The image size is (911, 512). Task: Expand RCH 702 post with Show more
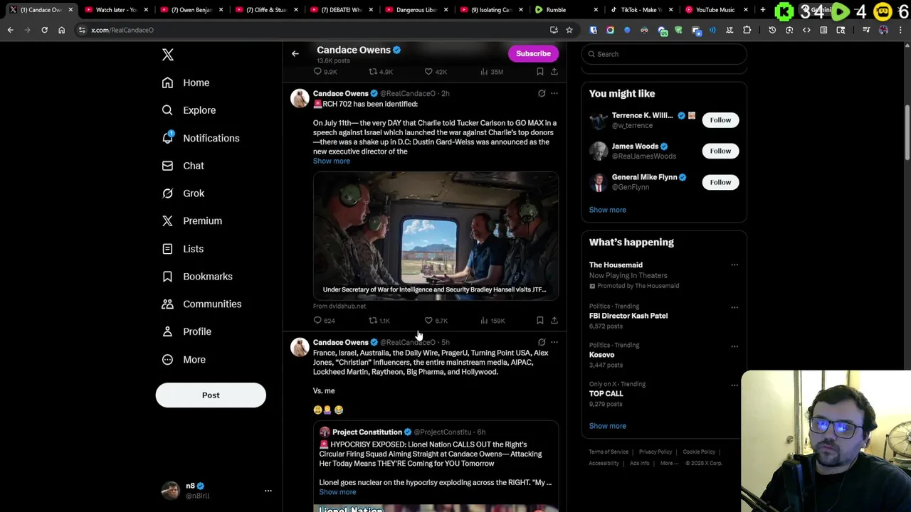[332, 161]
